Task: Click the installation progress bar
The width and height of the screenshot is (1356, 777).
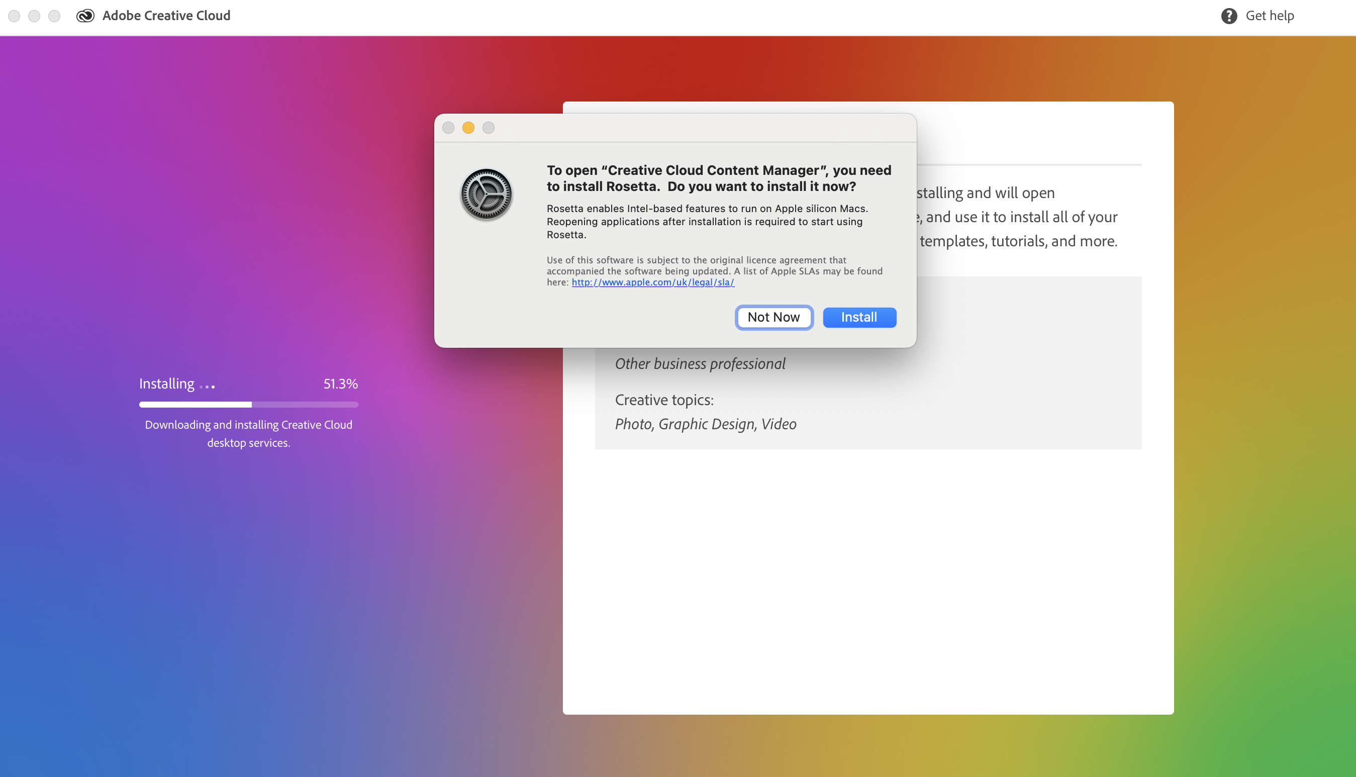Action: point(248,405)
